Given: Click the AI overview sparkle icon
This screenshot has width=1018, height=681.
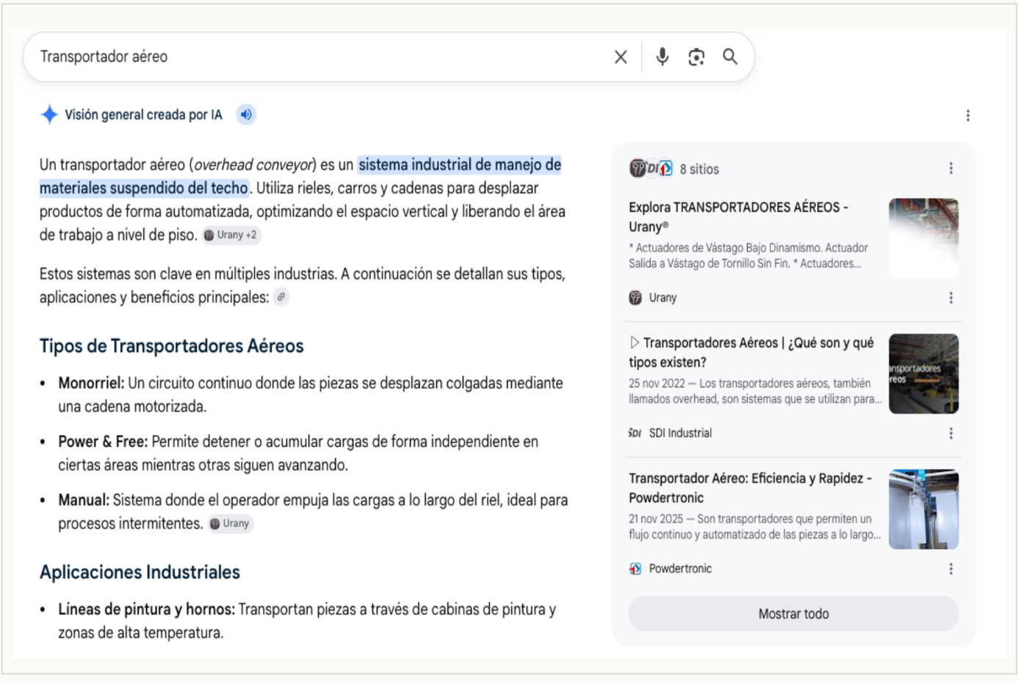Looking at the screenshot, I should pos(49,114).
